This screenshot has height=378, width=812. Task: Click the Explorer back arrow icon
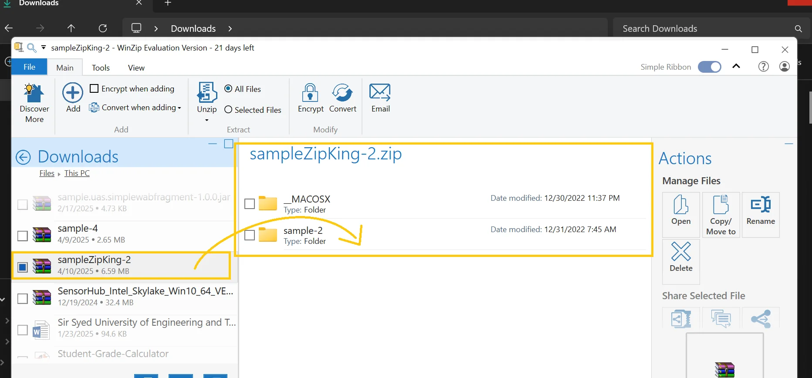(8, 28)
